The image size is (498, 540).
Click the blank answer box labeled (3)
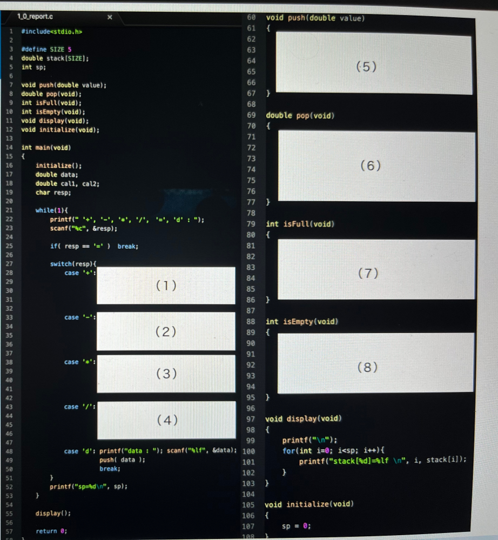coord(166,374)
